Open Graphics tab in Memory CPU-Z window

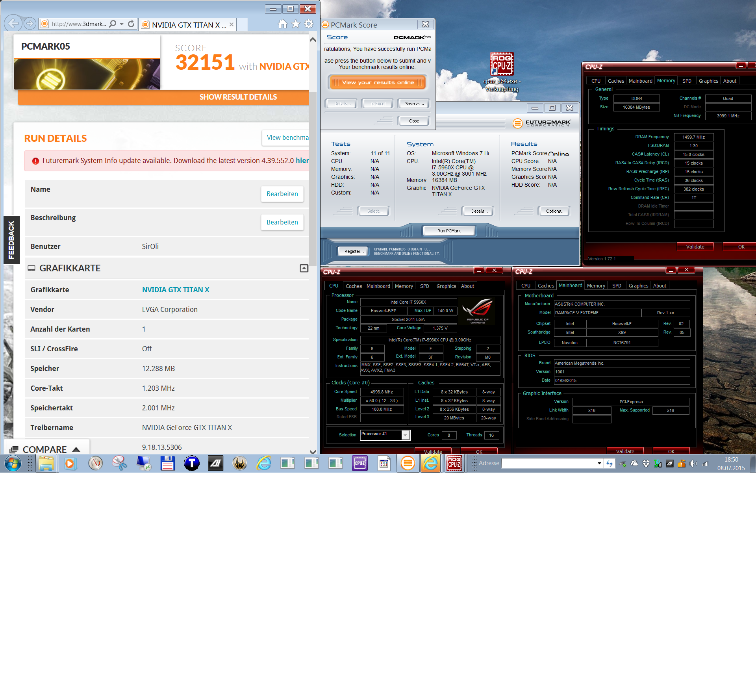coord(708,81)
